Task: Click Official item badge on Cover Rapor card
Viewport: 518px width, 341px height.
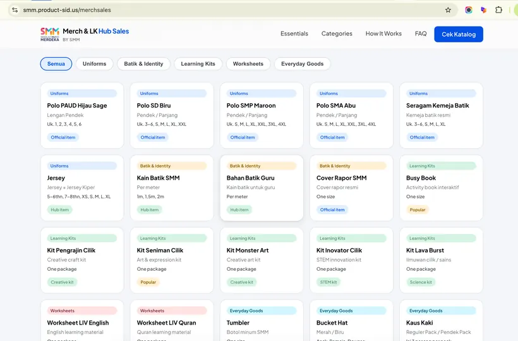Action: [x=332, y=209]
